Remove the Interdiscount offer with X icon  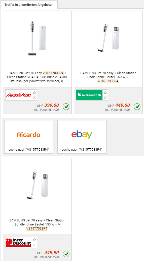(34, 245)
